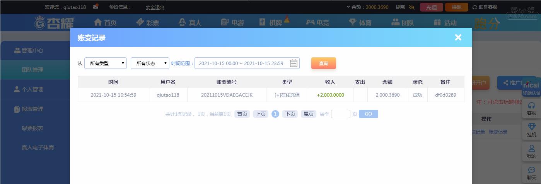Click the 安全退出 logout link
Screen dimensions: 541x184
155,7
